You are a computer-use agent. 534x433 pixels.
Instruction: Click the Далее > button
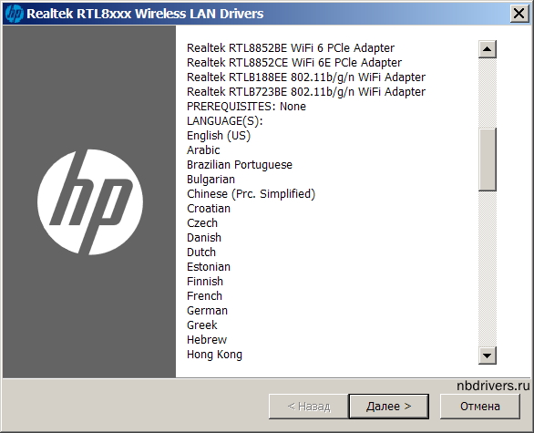[x=388, y=406]
